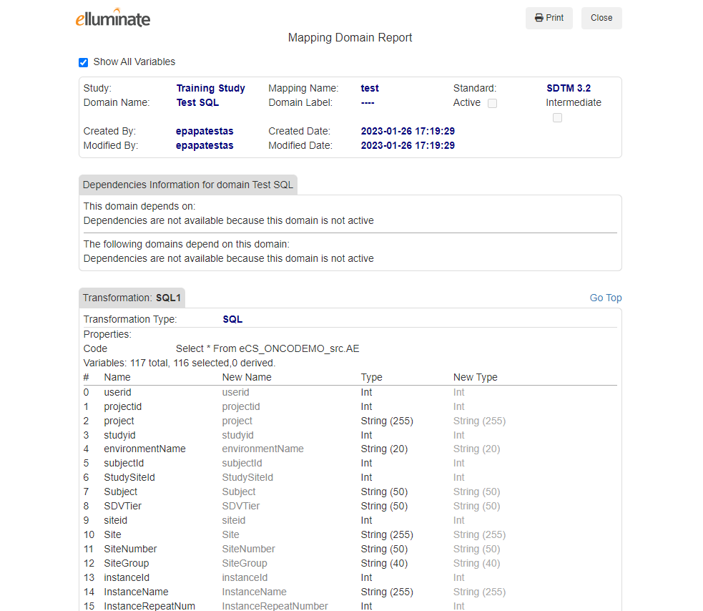The image size is (703, 611).
Task: Click the userid name in row 0
Action: tap(117, 392)
